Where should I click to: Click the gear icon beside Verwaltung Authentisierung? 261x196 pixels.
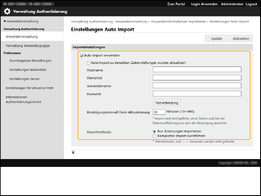coord(7,11)
